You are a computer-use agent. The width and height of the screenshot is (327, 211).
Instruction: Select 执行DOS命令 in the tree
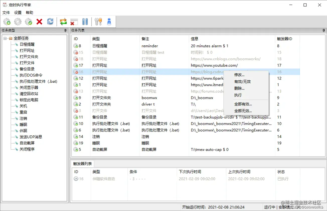click(31, 75)
